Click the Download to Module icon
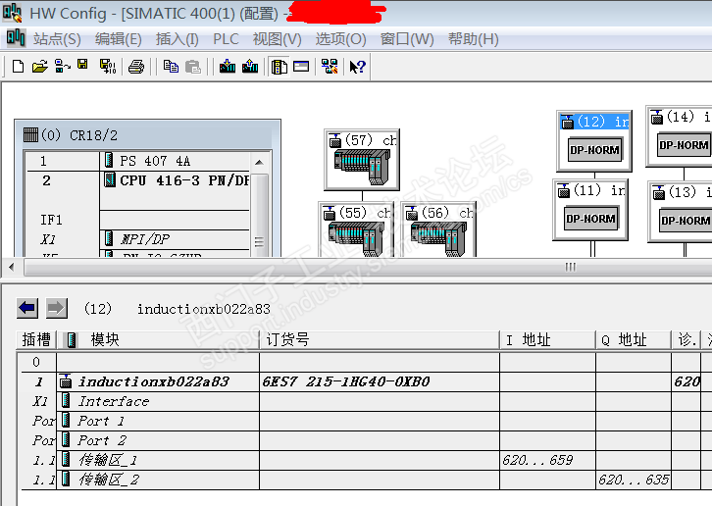 [x=228, y=67]
